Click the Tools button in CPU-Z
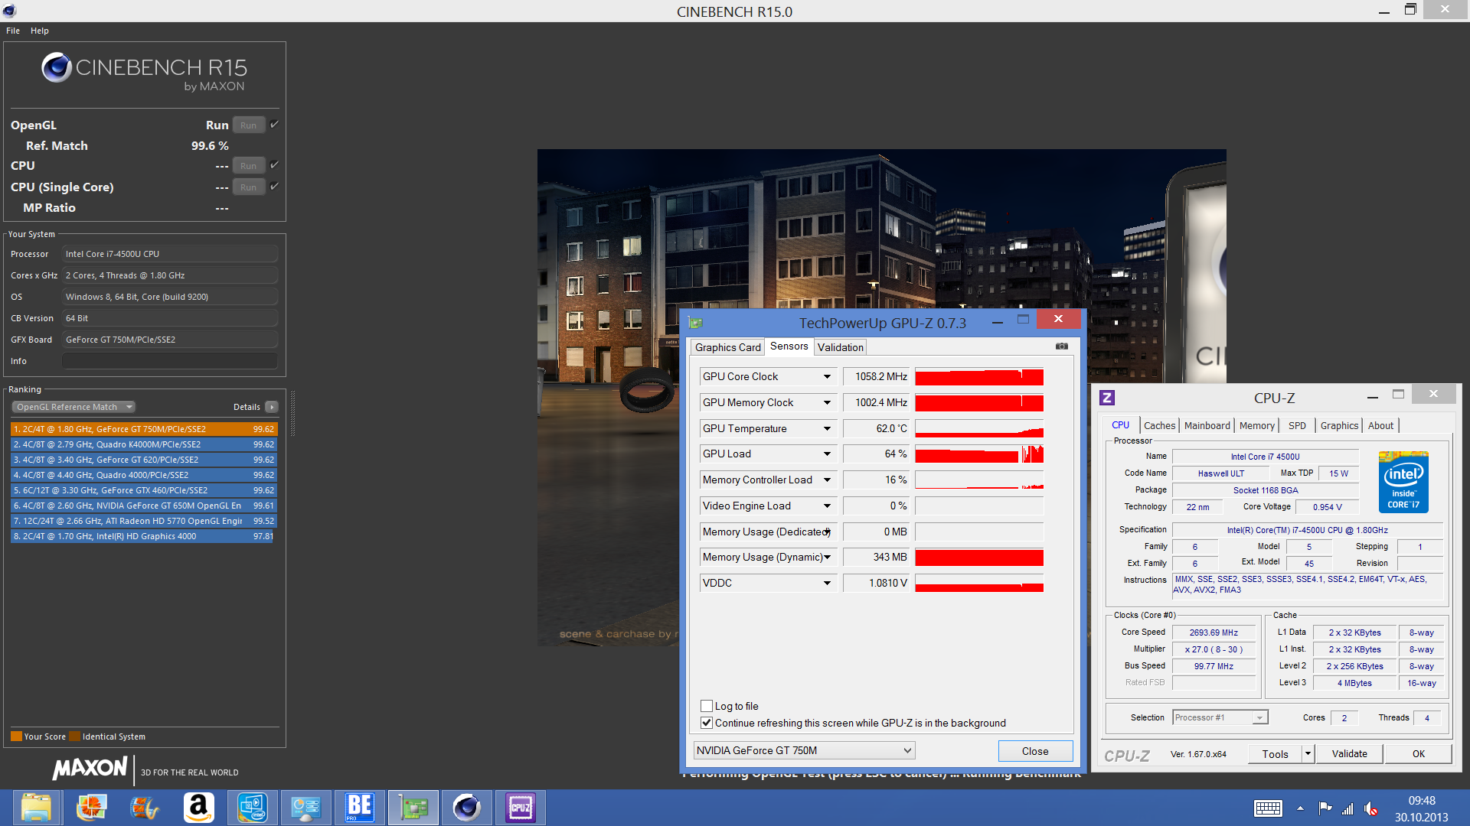The height and width of the screenshot is (826, 1470). tap(1275, 754)
